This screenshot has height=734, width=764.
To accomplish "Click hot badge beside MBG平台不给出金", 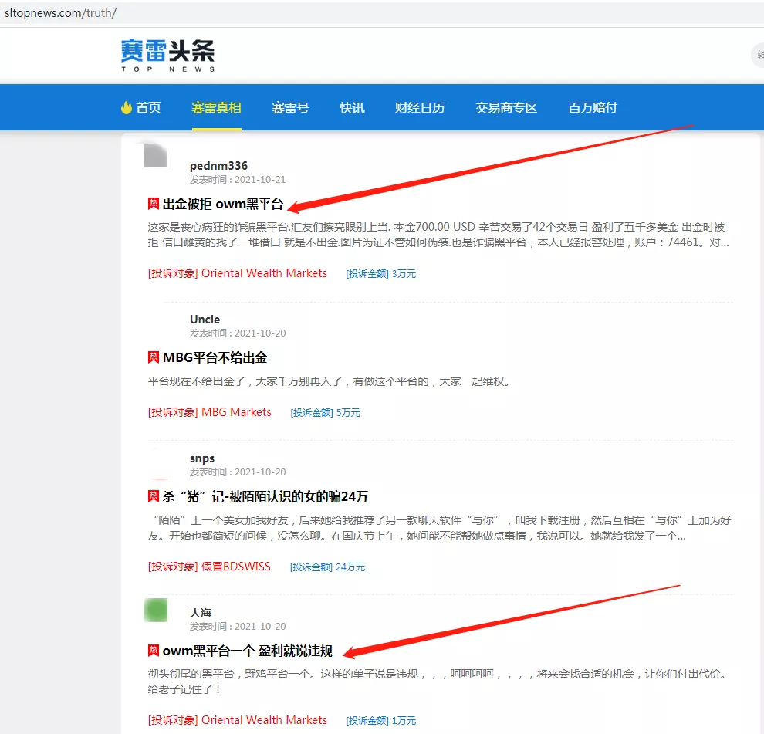I will pyautogui.click(x=154, y=357).
